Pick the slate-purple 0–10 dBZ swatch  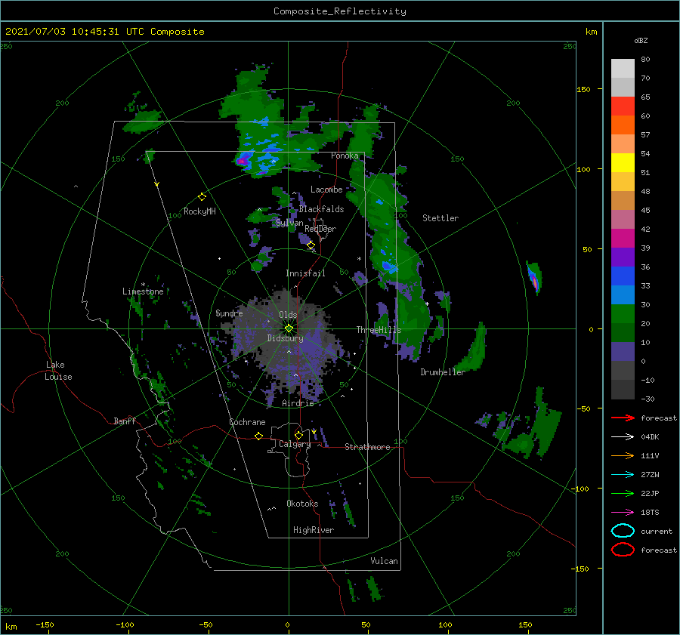click(x=623, y=351)
